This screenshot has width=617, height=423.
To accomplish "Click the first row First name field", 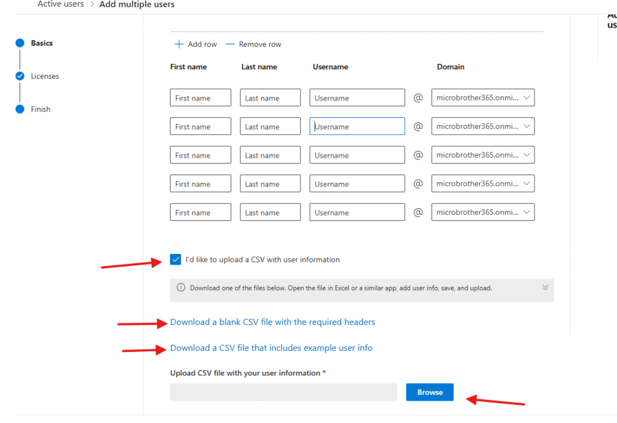I will [x=201, y=98].
